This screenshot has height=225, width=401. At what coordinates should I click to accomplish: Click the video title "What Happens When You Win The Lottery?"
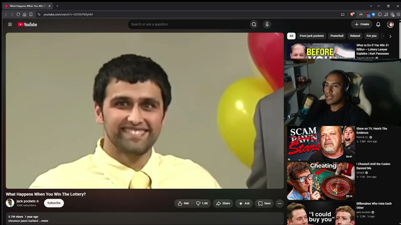46,194
